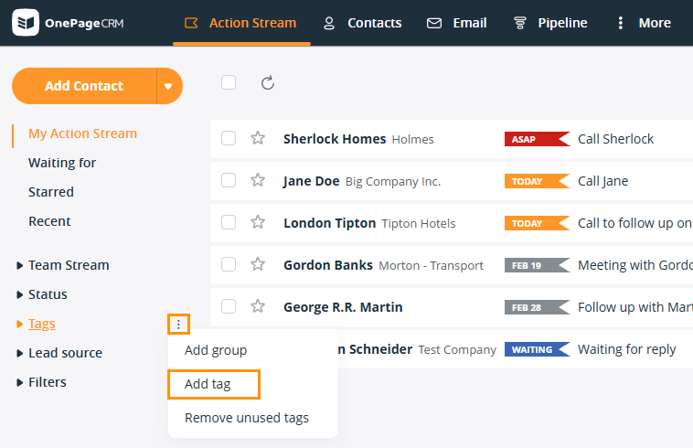The height and width of the screenshot is (448, 693).
Task: Open the London Tipton contact name
Action: coord(329,223)
